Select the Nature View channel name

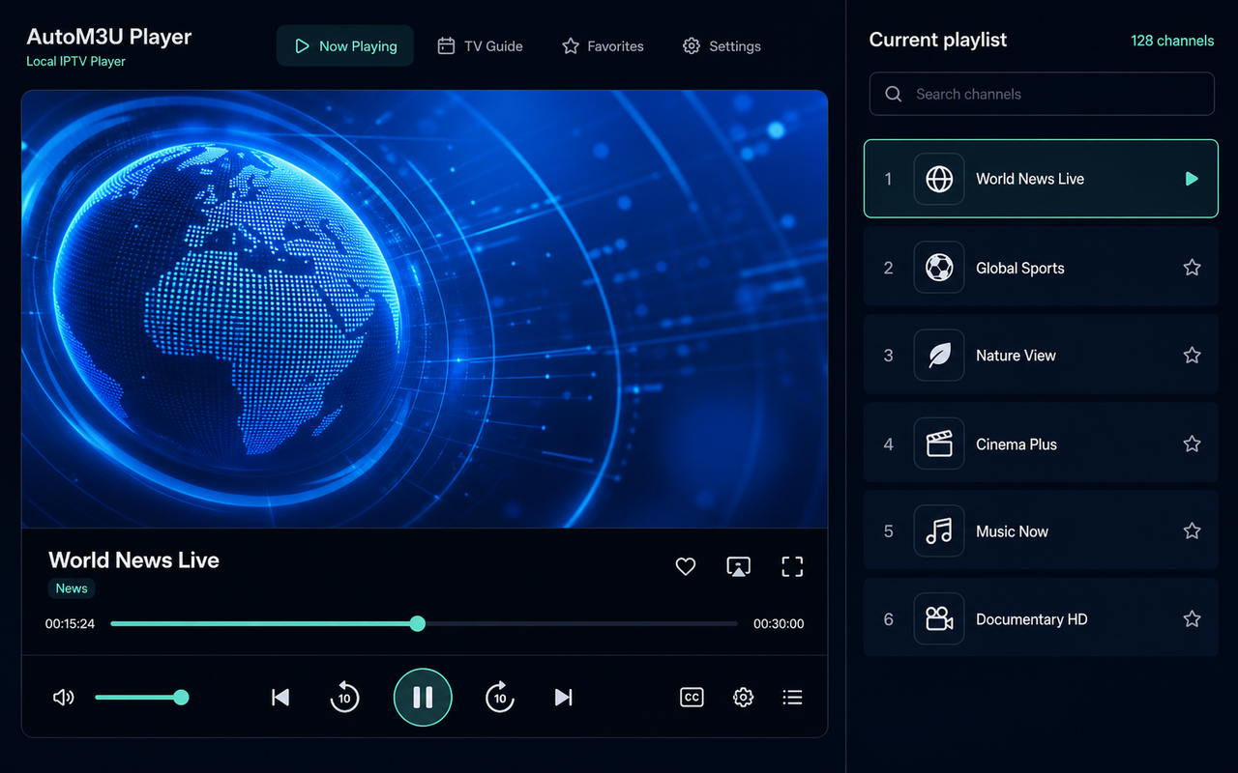[1016, 356]
